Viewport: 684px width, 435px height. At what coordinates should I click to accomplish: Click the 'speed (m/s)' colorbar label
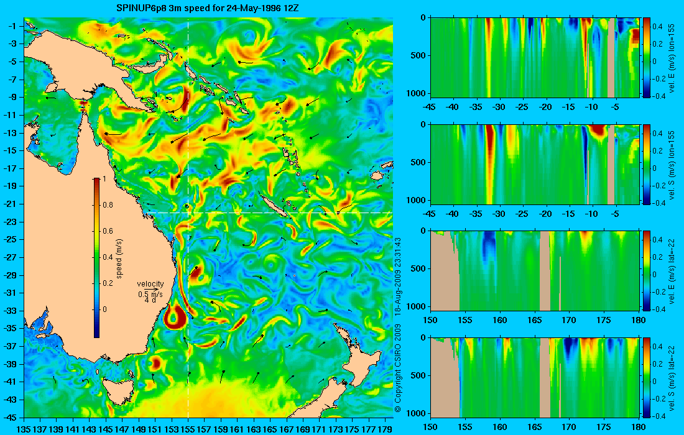pyautogui.click(x=119, y=258)
